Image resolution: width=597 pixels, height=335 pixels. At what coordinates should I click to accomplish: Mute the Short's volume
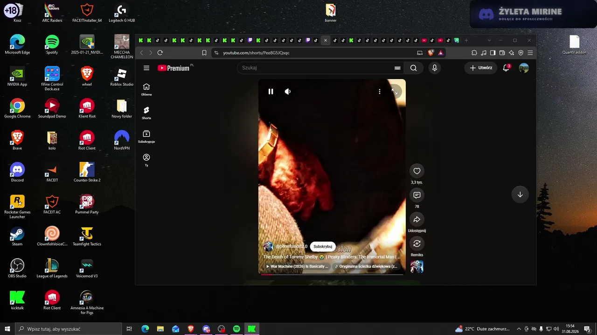pyautogui.click(x=288, y=92)
